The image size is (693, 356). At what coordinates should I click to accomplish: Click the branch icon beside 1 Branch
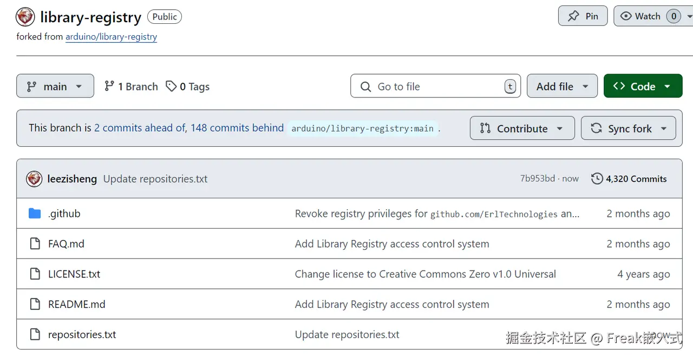(109, 86)
